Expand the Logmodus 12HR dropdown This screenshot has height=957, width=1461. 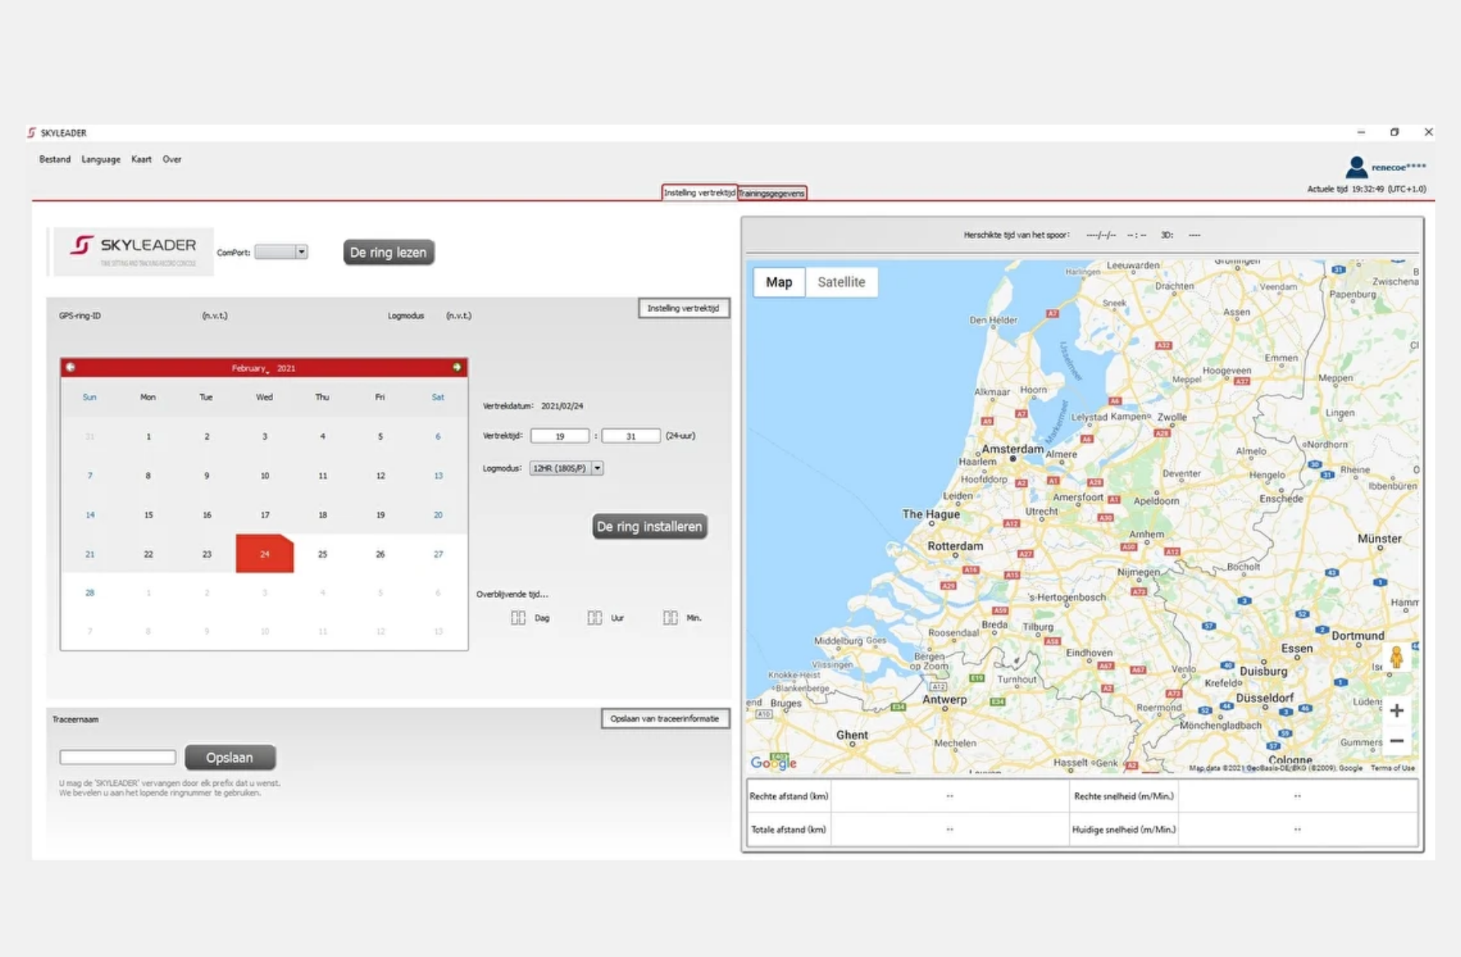[597, 469]
